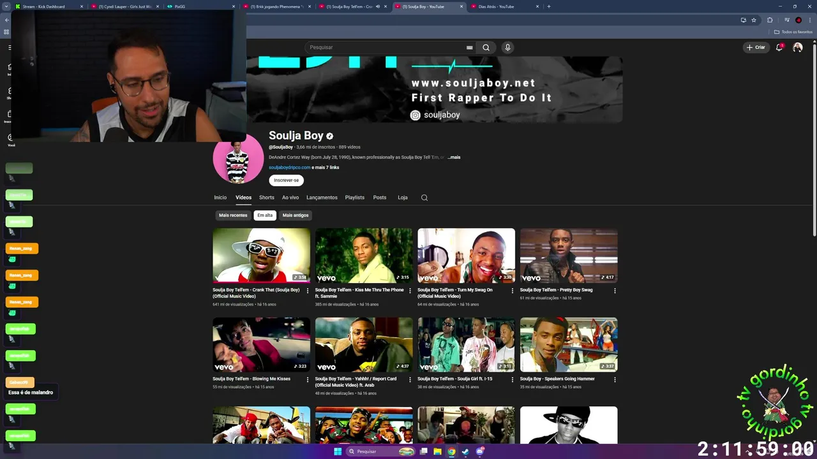Open File Explorer from taskbar
The height and width of the screenshot is (459, 817).
(438, 451)
